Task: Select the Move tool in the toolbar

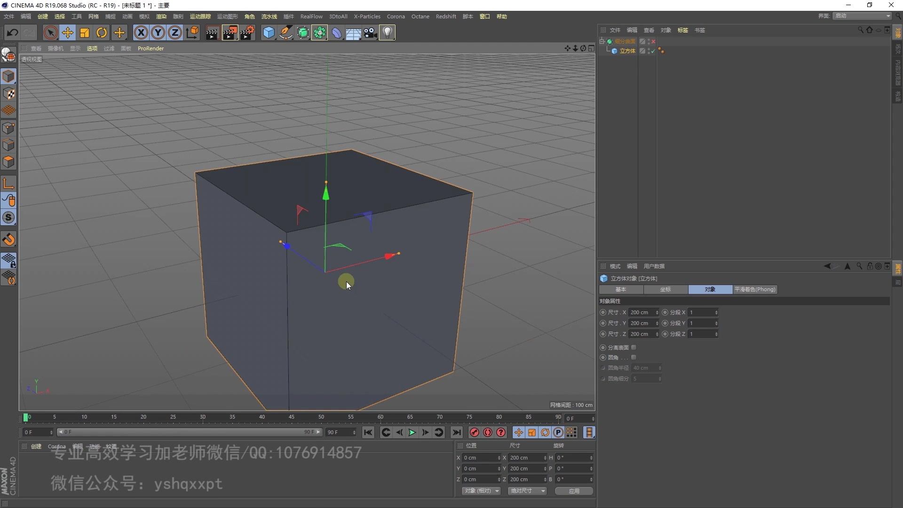Action: pos(67,32)
